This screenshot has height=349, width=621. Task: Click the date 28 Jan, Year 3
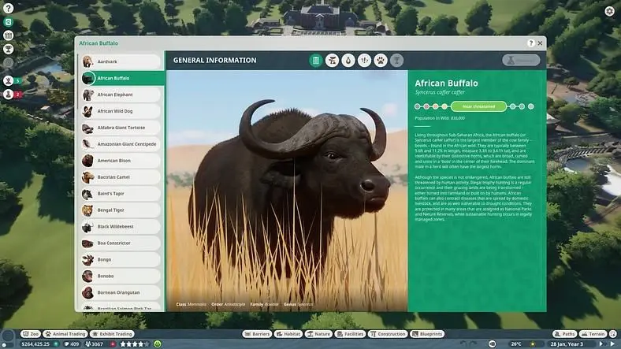[567, 343]
